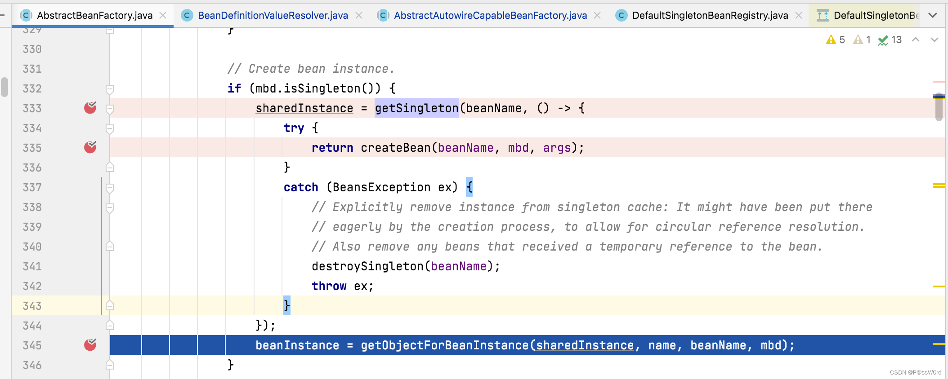Screen dimensions: 948x379
Task: Click BeansException type in catch clause
Action: (x=381, y=187)
